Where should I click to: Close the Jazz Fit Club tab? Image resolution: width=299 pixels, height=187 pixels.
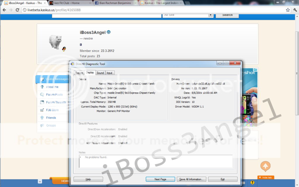[x=90, y=3]
